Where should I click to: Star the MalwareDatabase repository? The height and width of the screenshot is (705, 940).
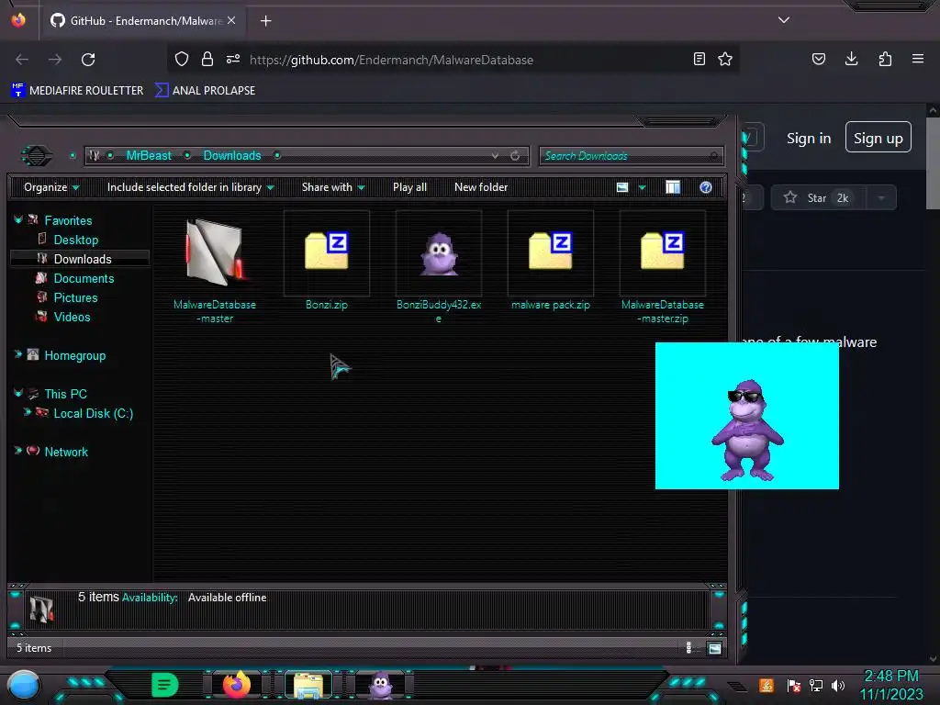[x=817, y=198]
